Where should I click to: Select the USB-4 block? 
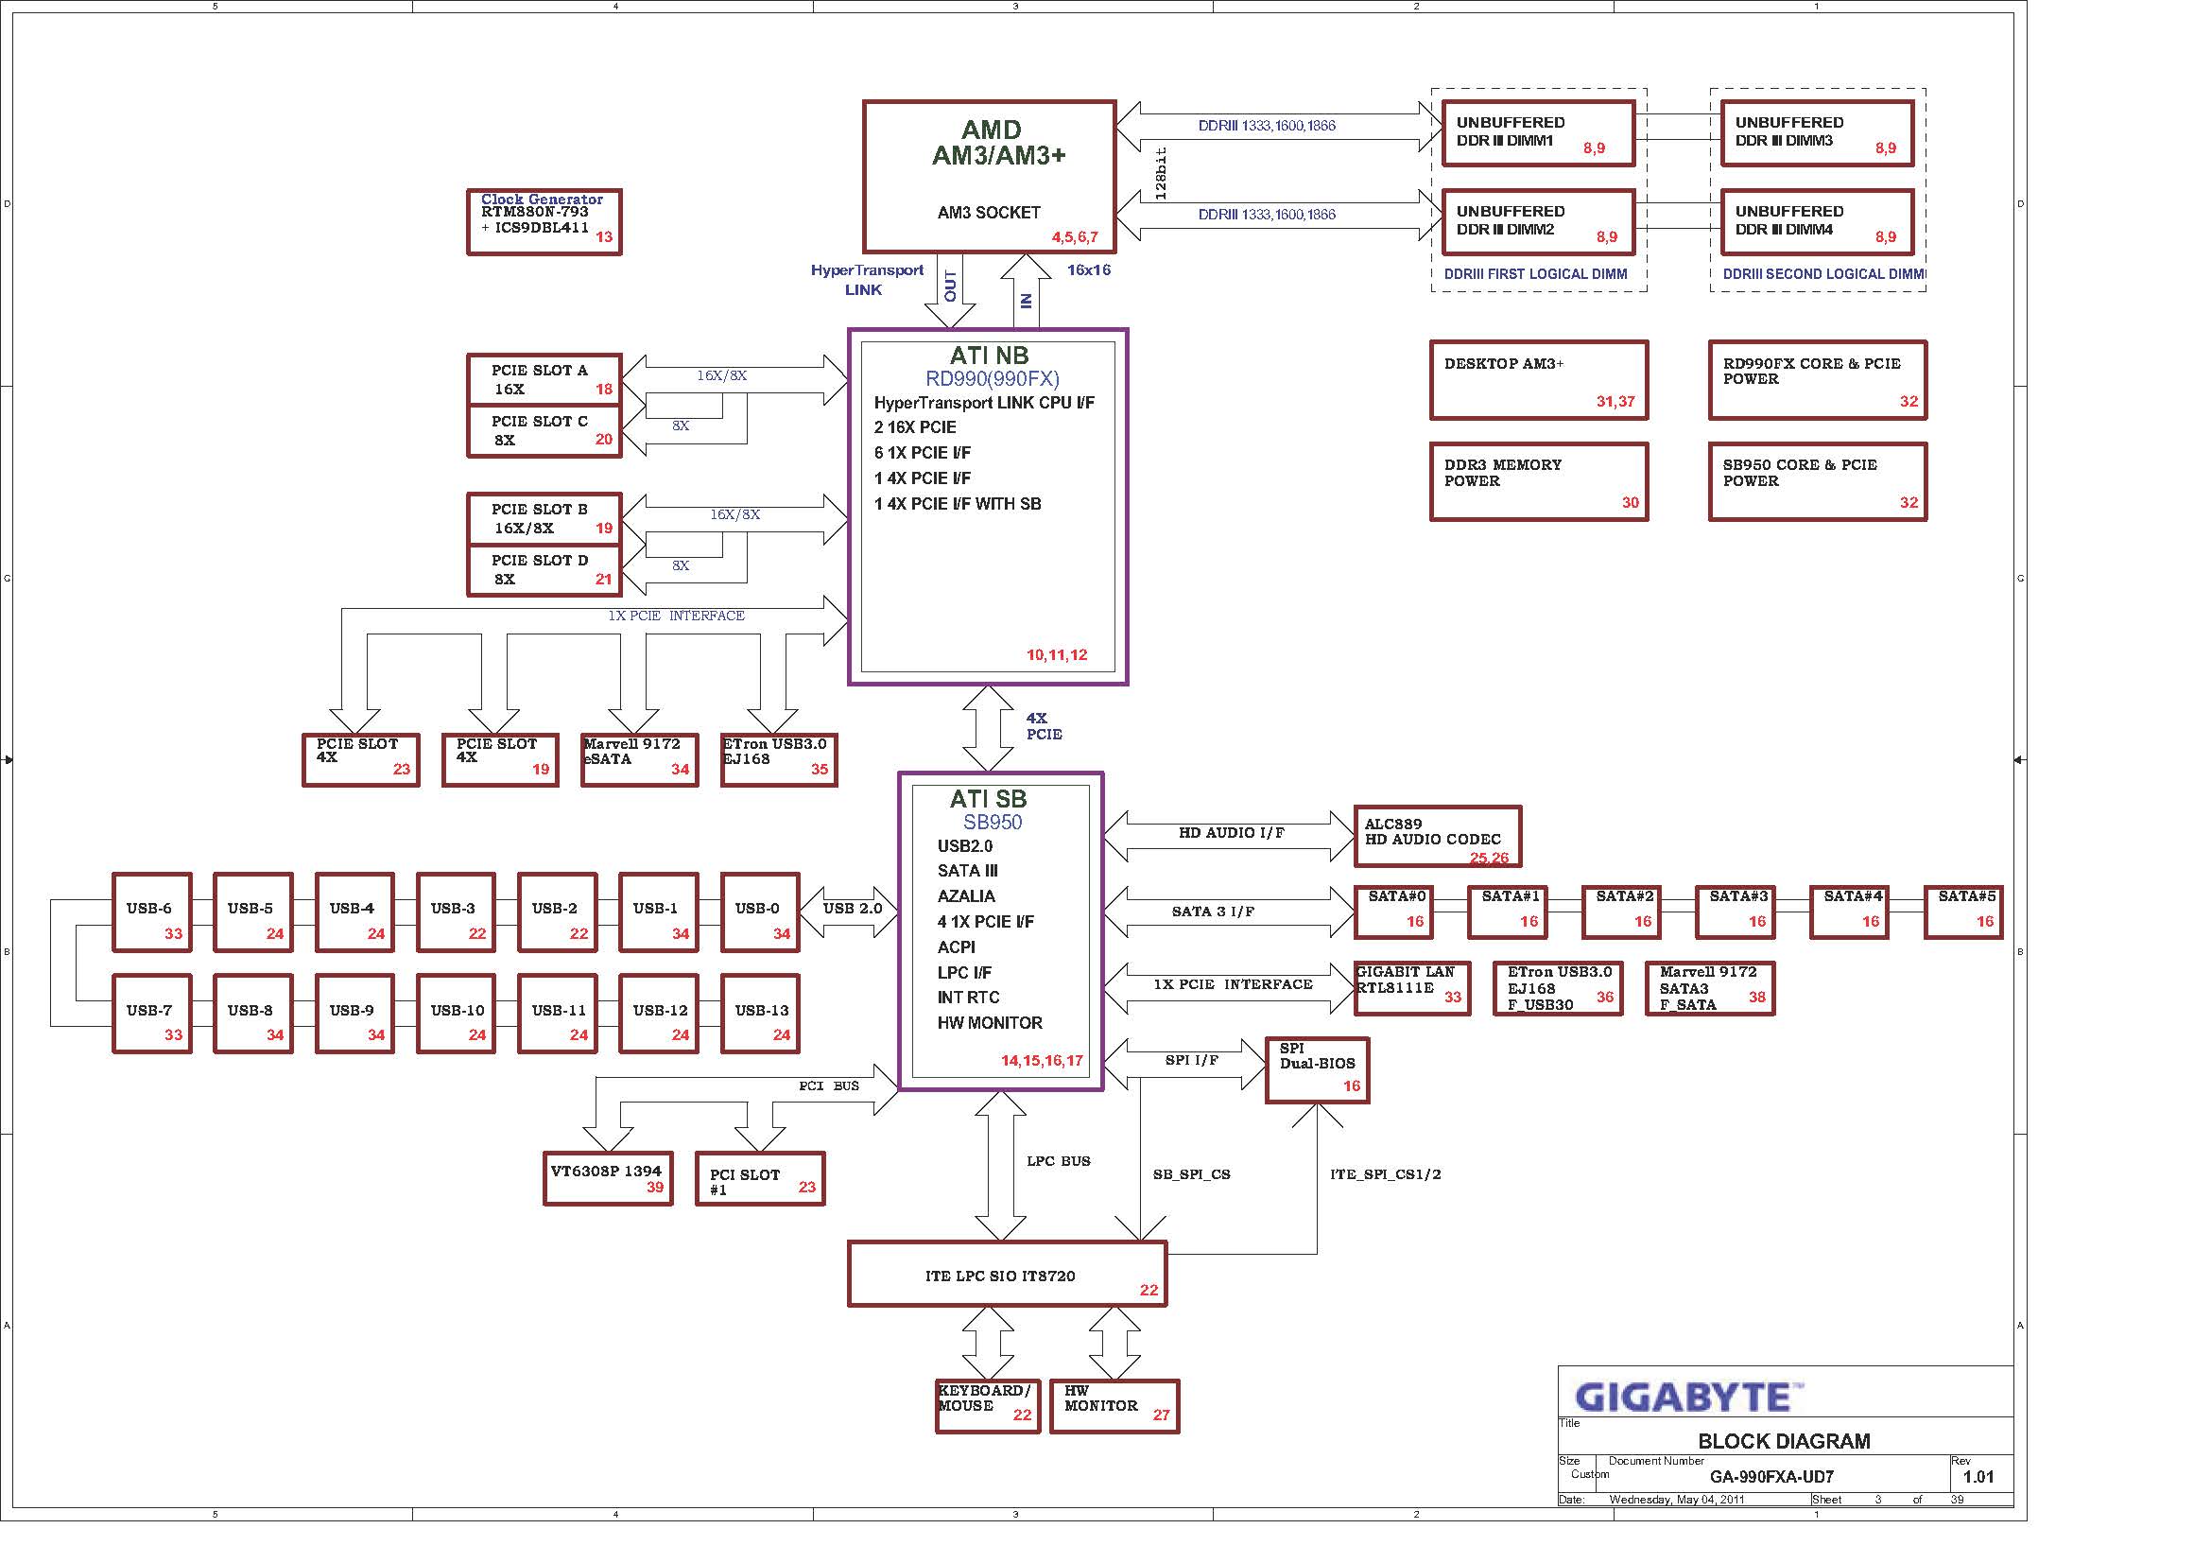coord(354,912)
